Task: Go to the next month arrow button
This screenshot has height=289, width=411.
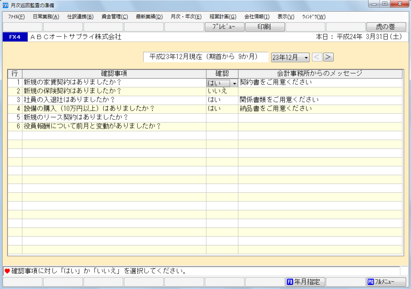Action: pyautogui.click(x=328, y=57)
